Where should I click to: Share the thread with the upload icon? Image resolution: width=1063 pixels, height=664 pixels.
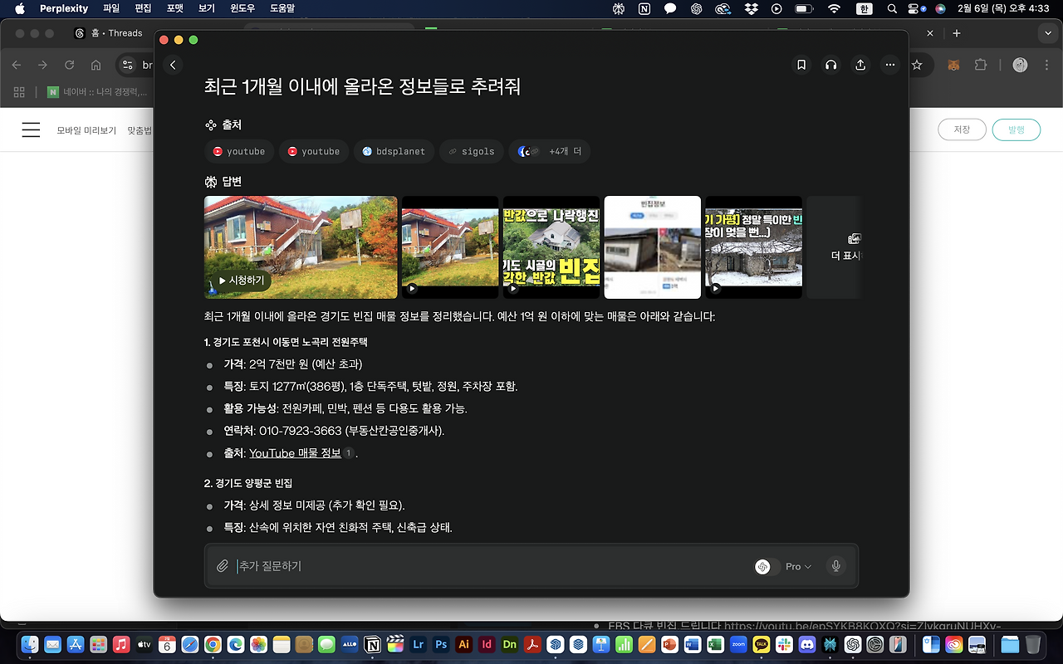click(x=860, y=65)
